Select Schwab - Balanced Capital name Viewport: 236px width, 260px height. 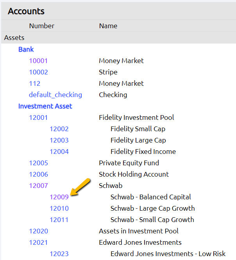150,197
